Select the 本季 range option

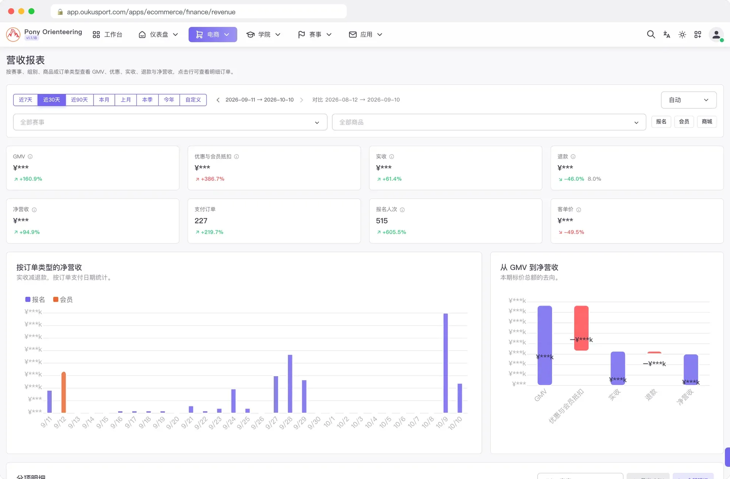(148, 100)
